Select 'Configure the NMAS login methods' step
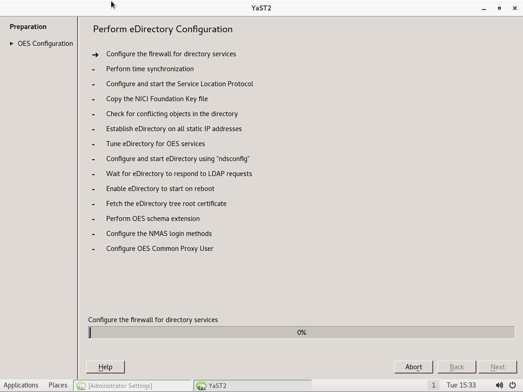The height and width of the screenshot is (392, 523). tap(159, 234)
